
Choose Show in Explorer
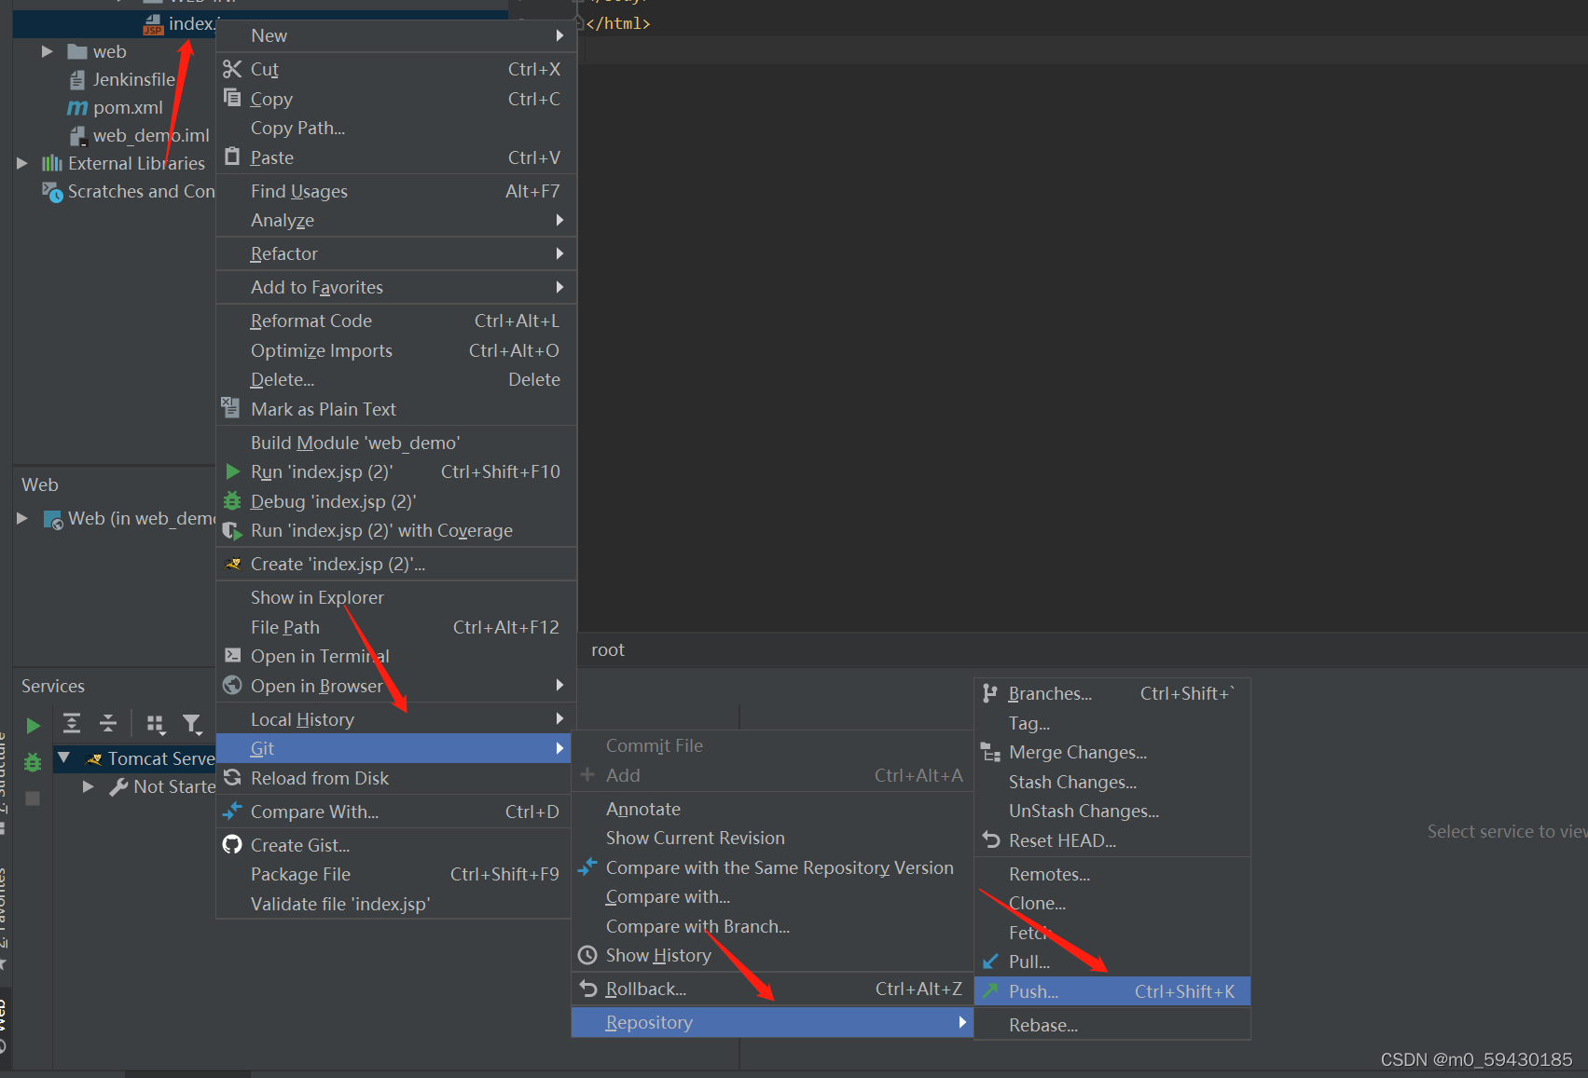pos(396,597)
